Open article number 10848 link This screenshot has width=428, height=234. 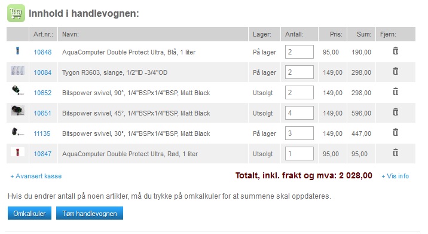click(x=42, y=52)
